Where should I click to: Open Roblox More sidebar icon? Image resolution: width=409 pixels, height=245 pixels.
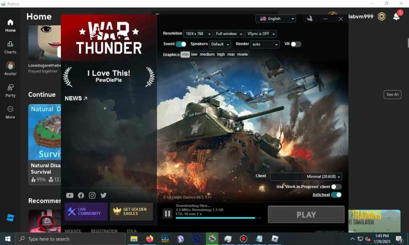coord(10,112)
